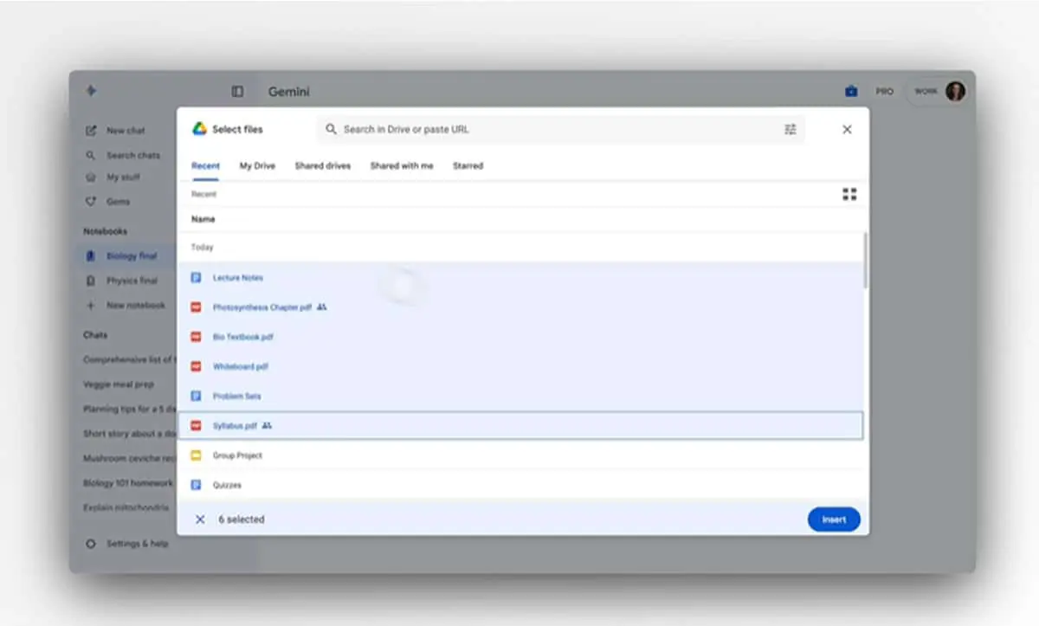Close the Select files dialog
Image resolution: width=1039 pixels, height=626 pixels.
point(847,129)
